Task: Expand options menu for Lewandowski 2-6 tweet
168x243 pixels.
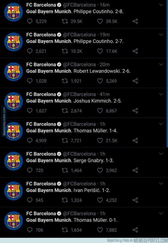Action: (161, 64)
